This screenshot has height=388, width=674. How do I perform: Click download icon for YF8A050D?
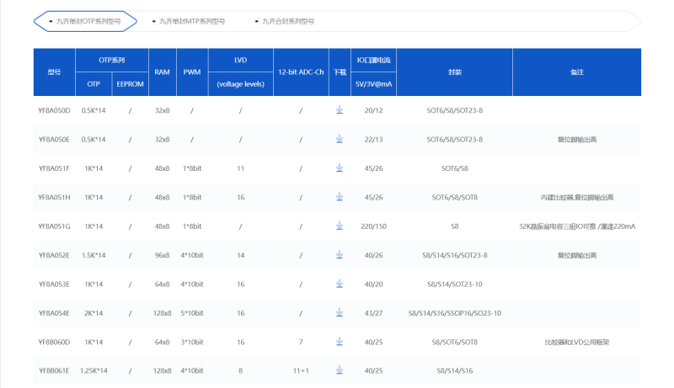[x=340, y=110]
